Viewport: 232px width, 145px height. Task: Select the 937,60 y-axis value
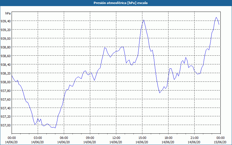point(6,99)
